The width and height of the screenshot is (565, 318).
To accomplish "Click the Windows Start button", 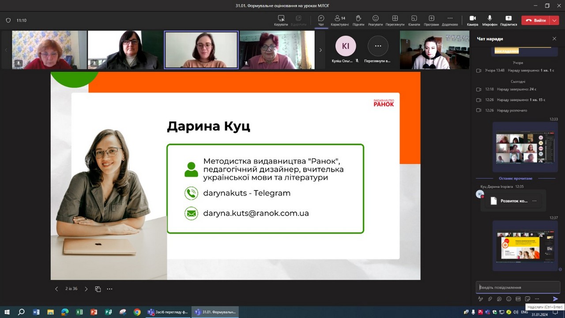I will pos(7,312).
